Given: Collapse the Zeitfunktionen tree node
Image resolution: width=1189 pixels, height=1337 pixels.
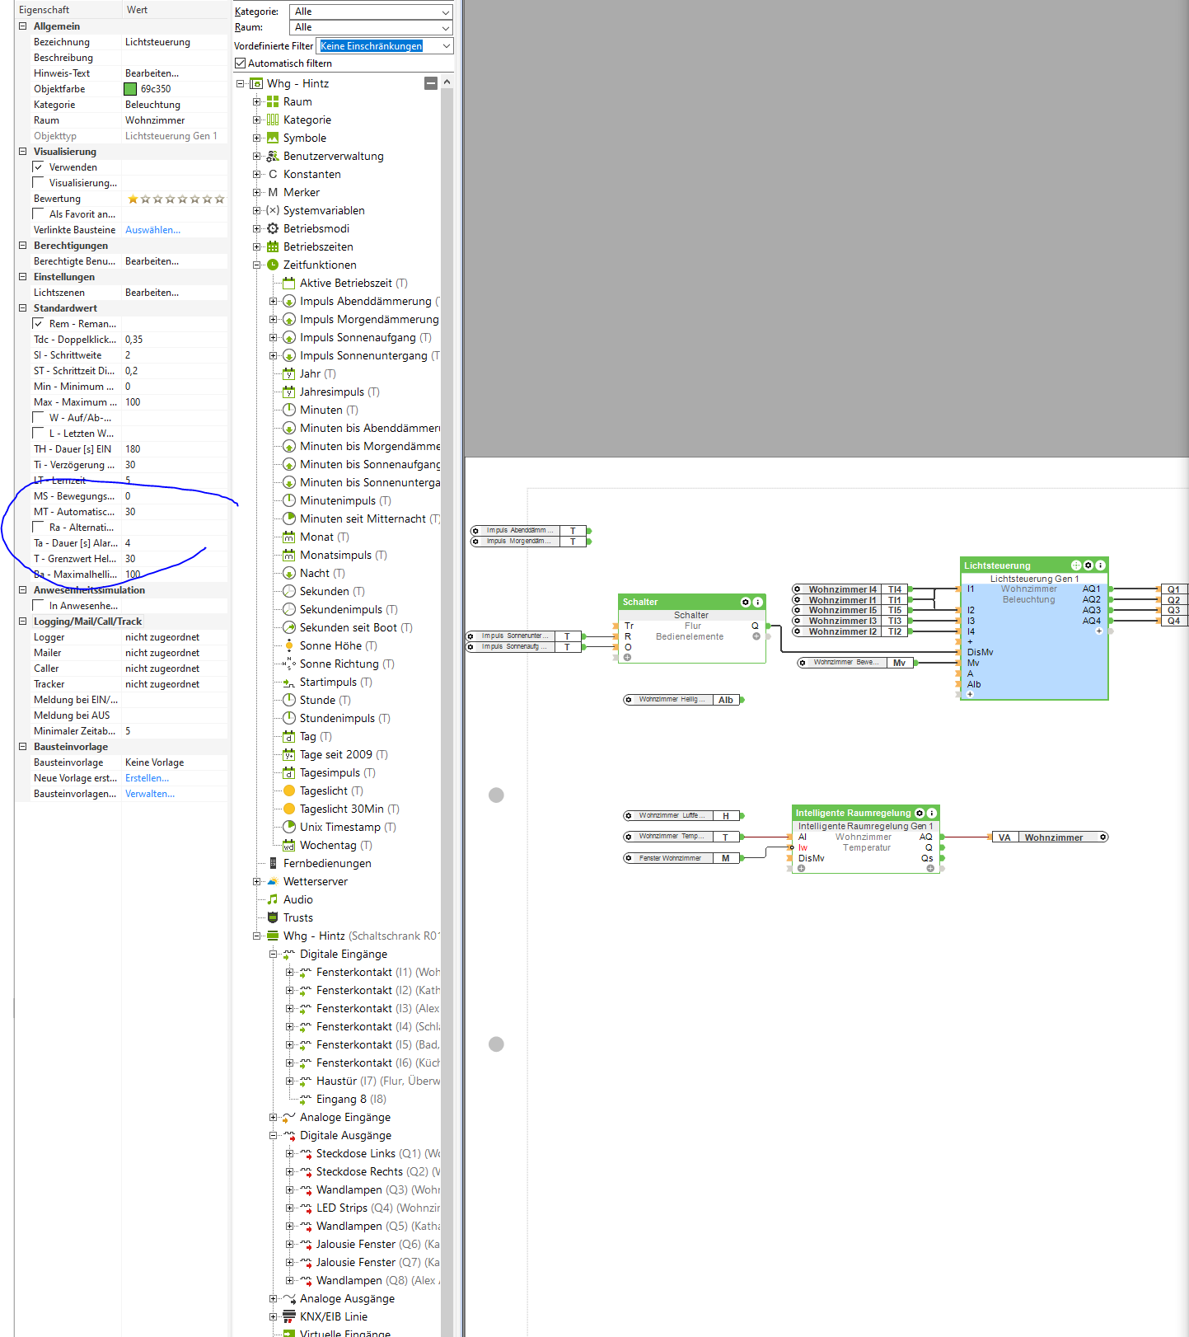Looking at the screenshot, I should 257,265.
